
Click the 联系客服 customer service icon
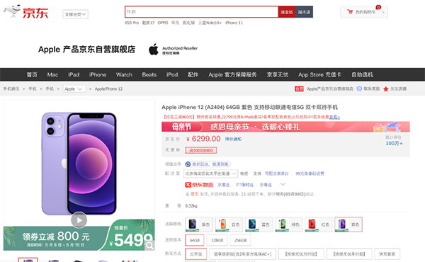click(359, 89)
